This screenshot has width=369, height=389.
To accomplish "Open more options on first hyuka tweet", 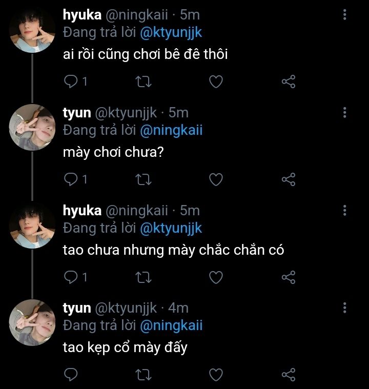I will (345, 15).
